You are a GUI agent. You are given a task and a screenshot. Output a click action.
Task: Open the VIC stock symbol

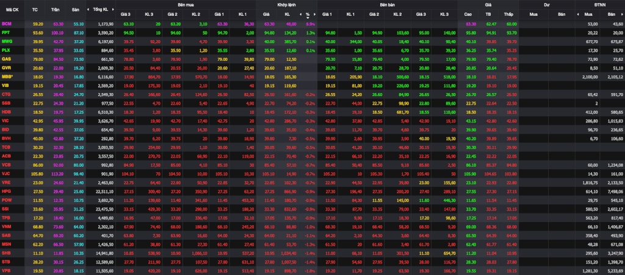pos(5,120)
